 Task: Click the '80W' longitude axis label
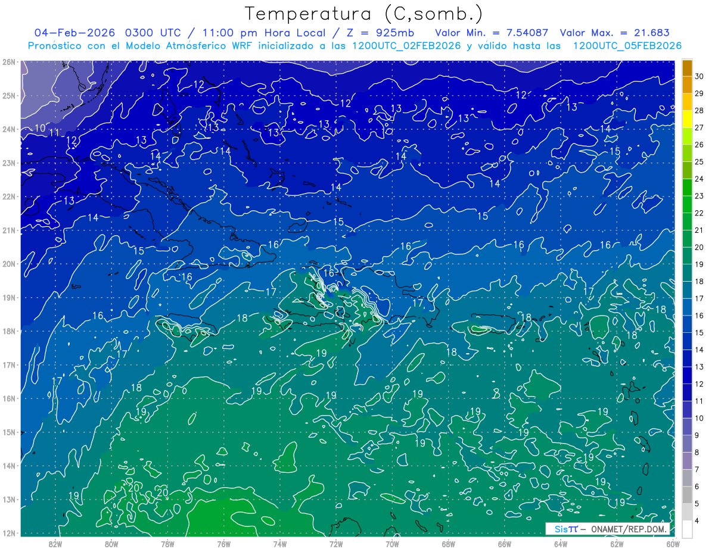(x=111, y=543)
